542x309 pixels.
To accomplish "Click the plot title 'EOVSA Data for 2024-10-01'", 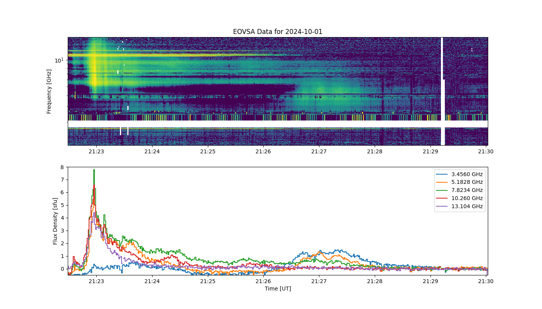I will point(278,32).
